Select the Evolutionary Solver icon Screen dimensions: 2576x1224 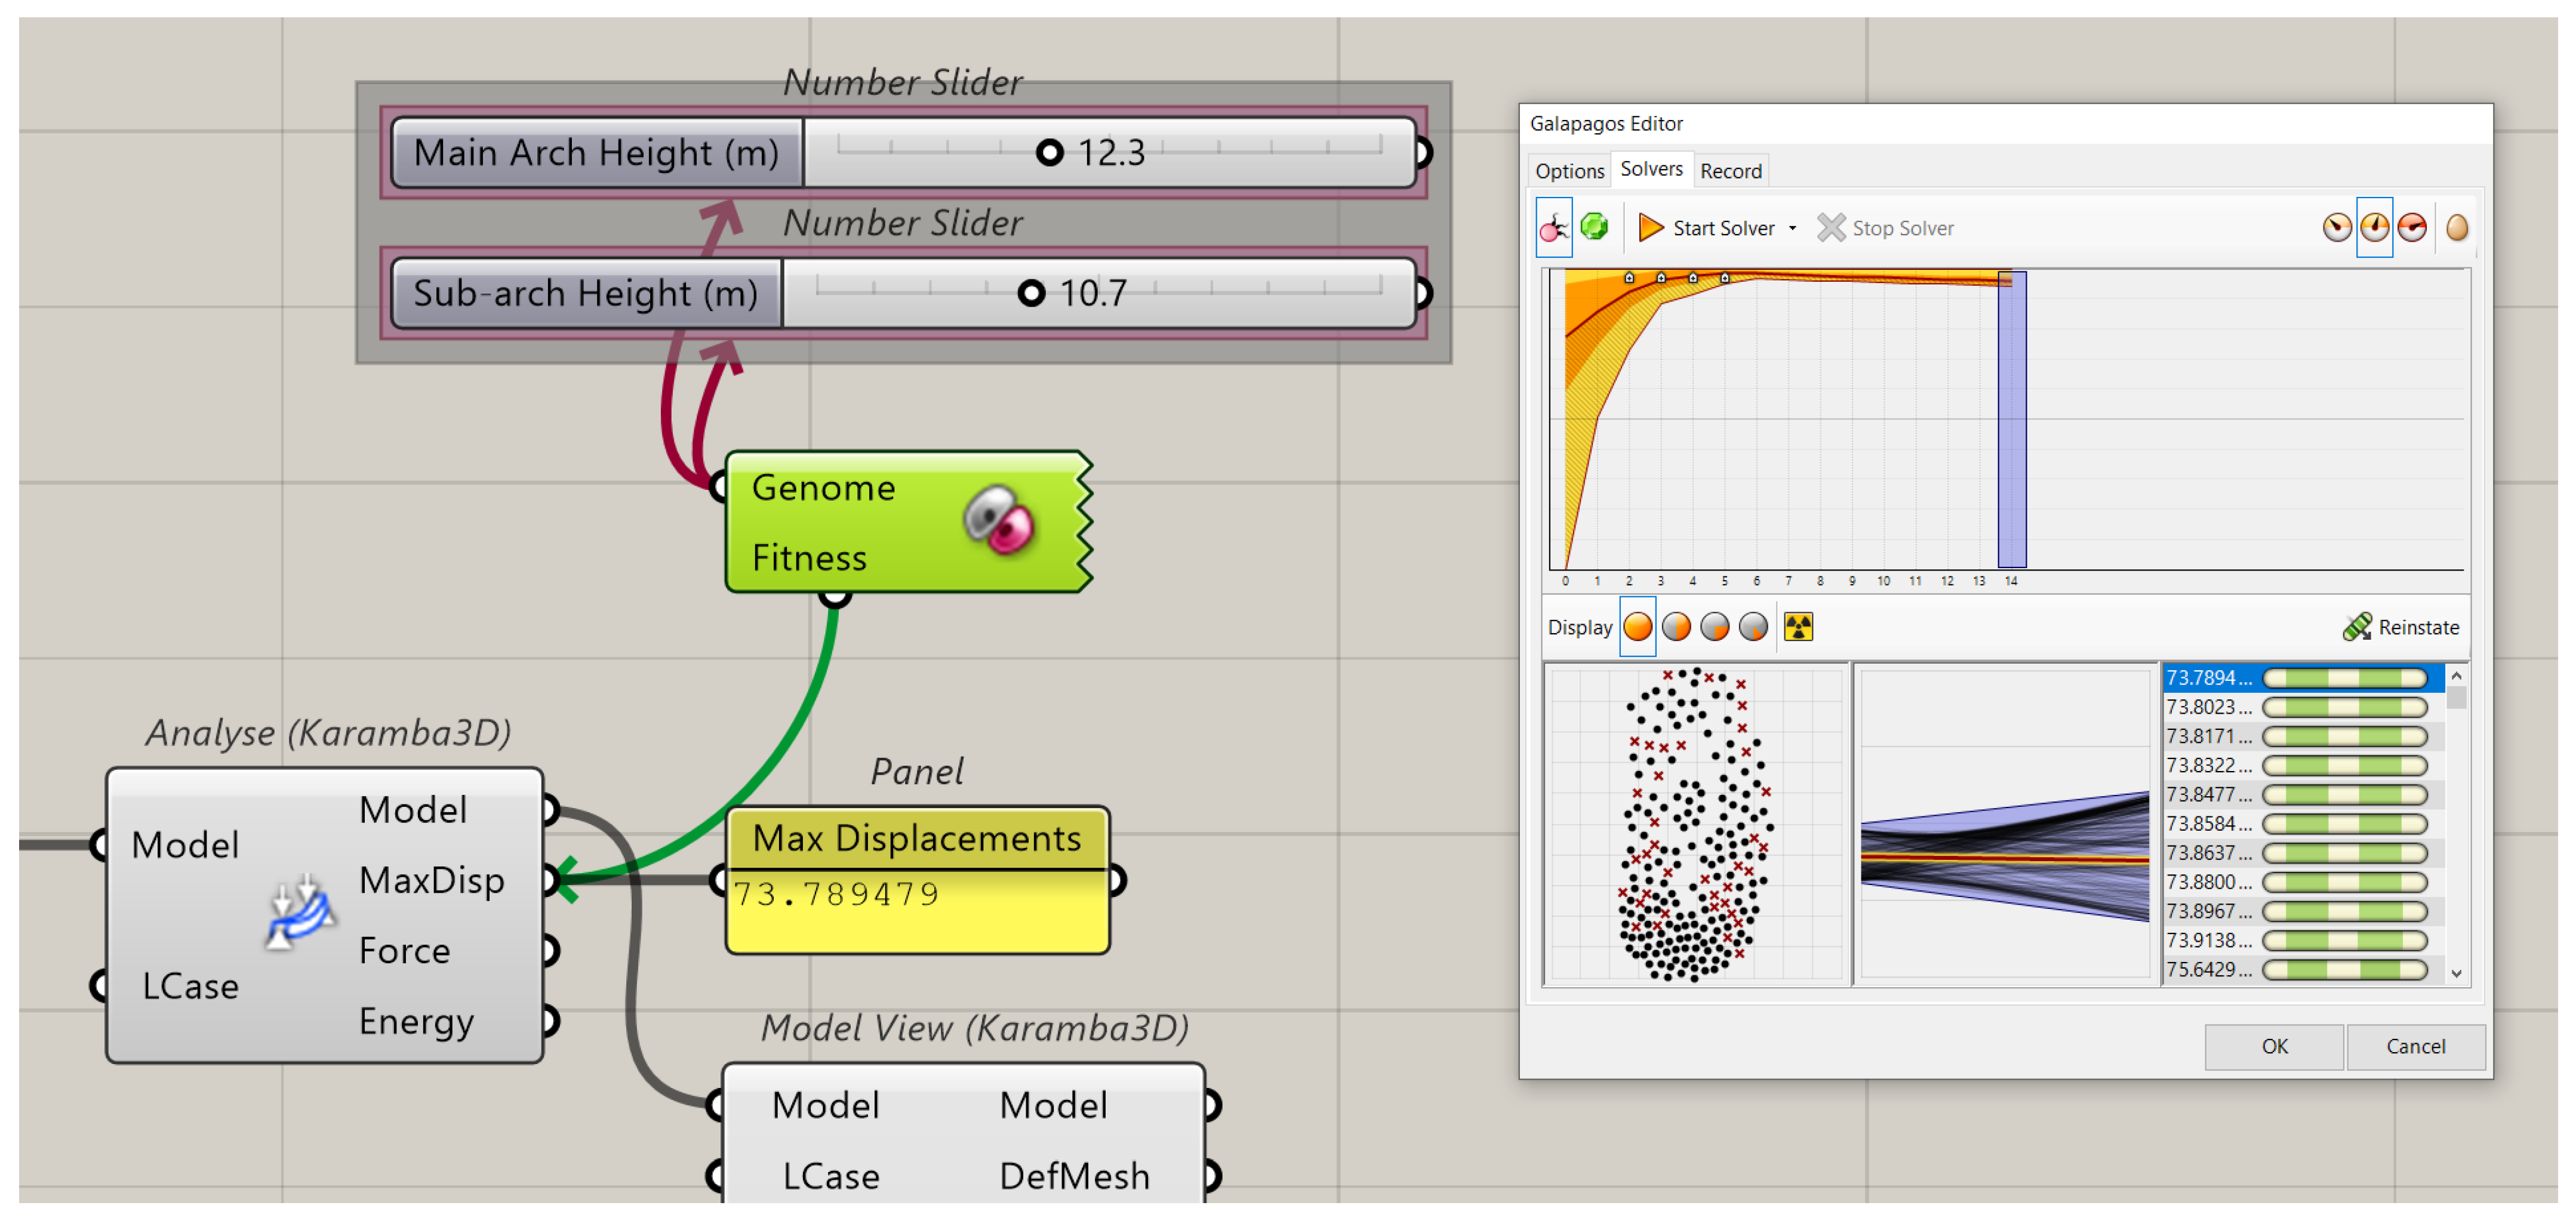click(1553, 228)
